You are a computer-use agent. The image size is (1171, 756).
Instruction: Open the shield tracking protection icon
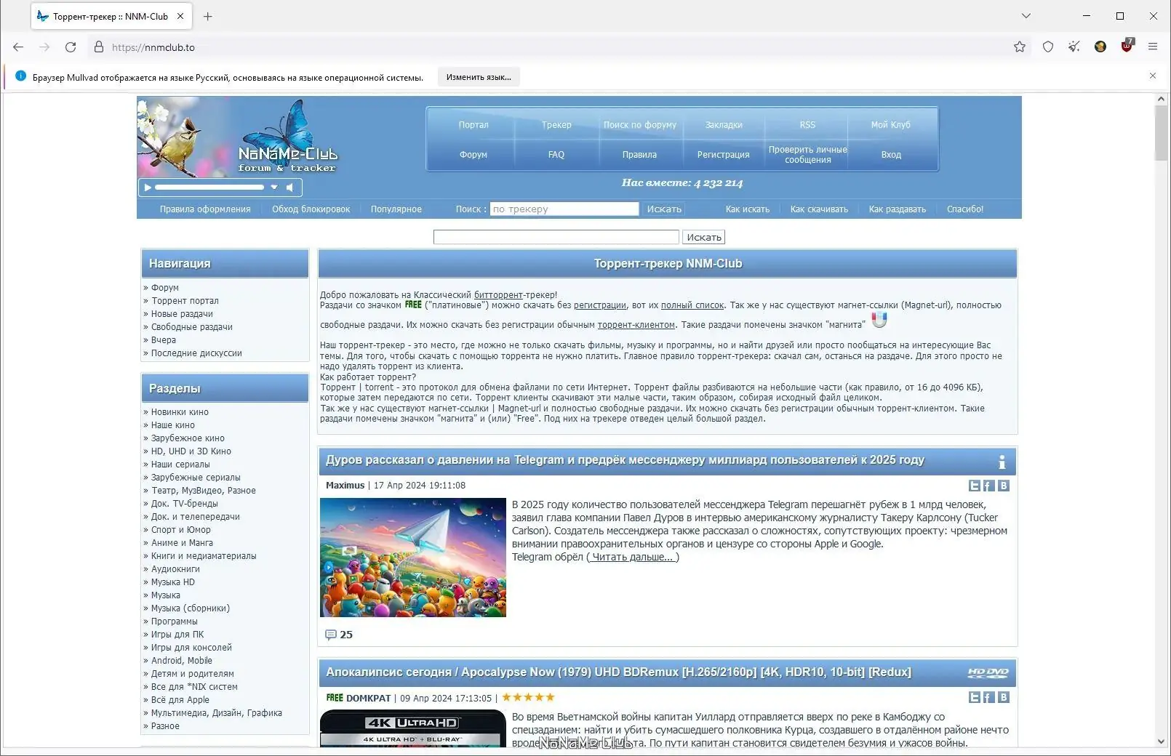click(x=1048, y=47)
